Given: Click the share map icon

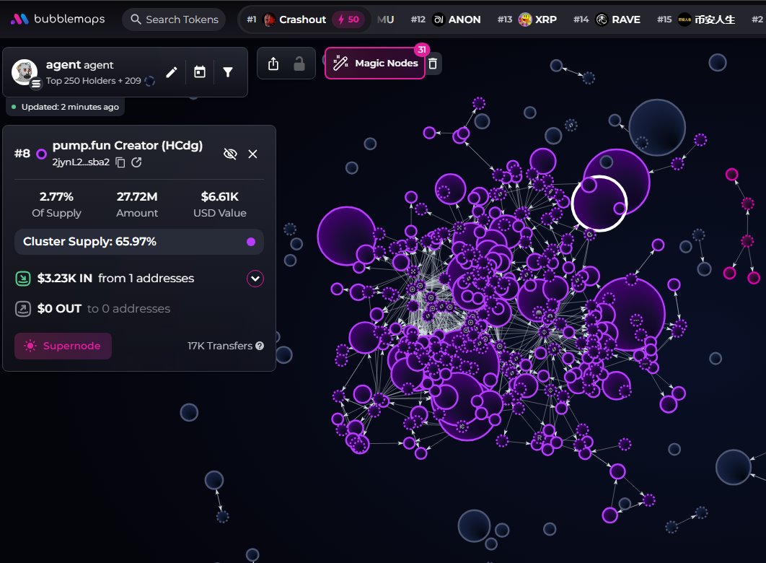Looking at the screenshot, I should [273, 64].
